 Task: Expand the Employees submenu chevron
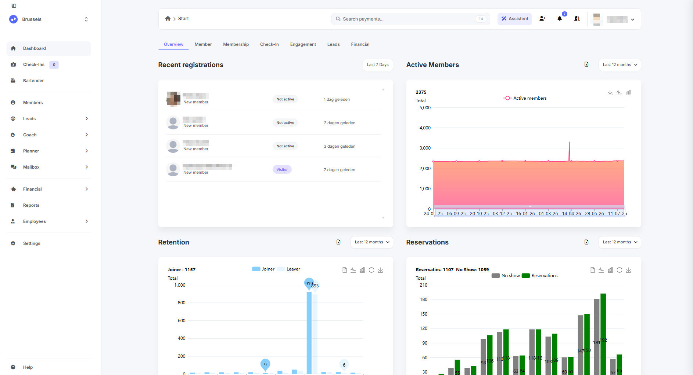point(87,221)
